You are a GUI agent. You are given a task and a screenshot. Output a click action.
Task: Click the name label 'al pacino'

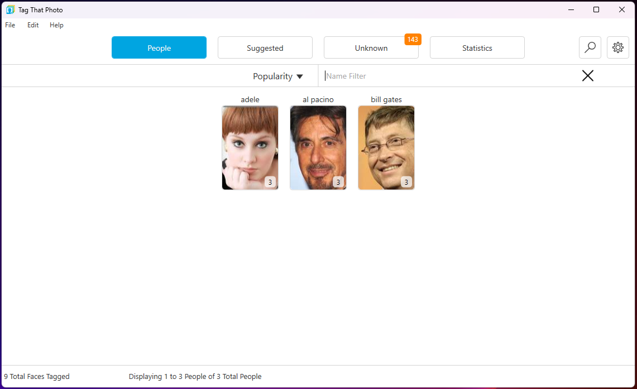[x=318, y=99]
